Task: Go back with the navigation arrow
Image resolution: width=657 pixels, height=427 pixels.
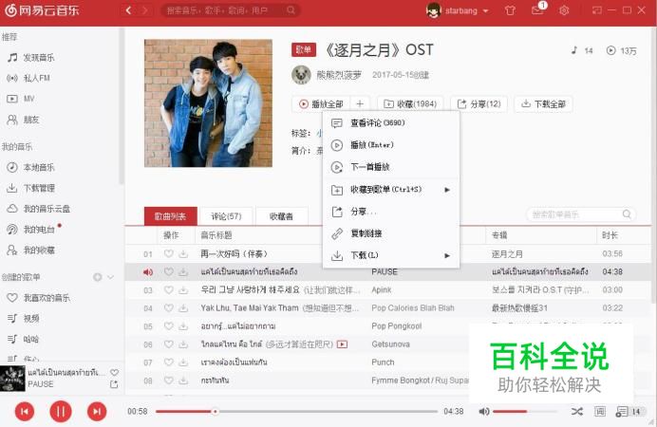Action: [x=128, y=10]
